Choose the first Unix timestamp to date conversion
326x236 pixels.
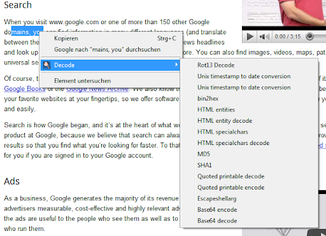(249, 76)
